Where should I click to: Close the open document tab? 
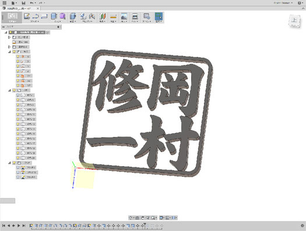[x=38, y=8]
